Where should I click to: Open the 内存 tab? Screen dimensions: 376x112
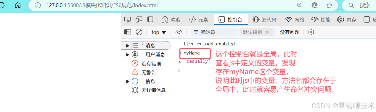tap(347, 19)
